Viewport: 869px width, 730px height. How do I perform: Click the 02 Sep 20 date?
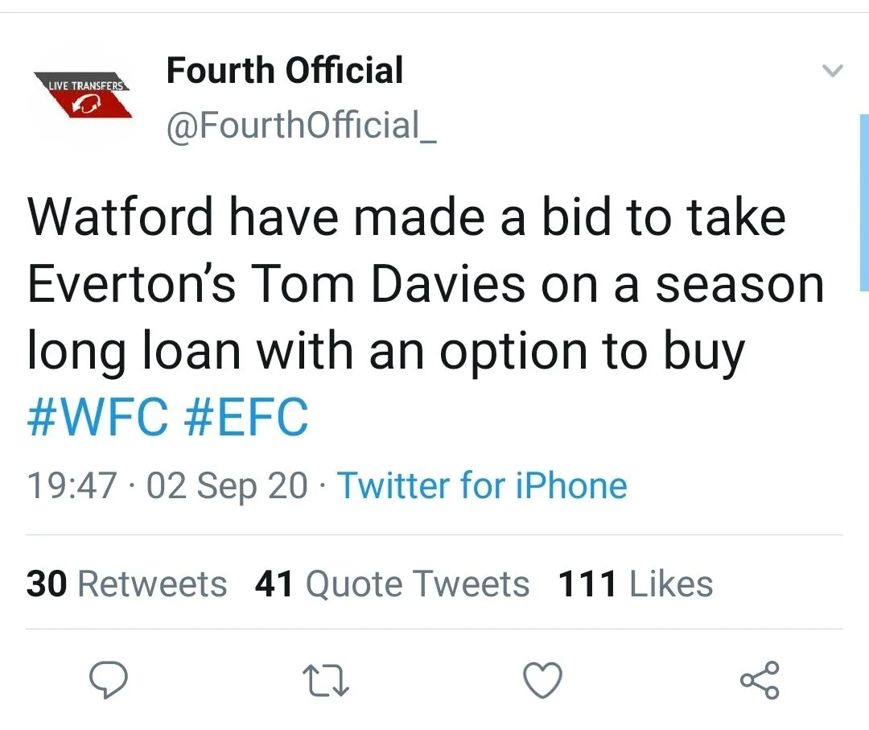coord(227,485)
